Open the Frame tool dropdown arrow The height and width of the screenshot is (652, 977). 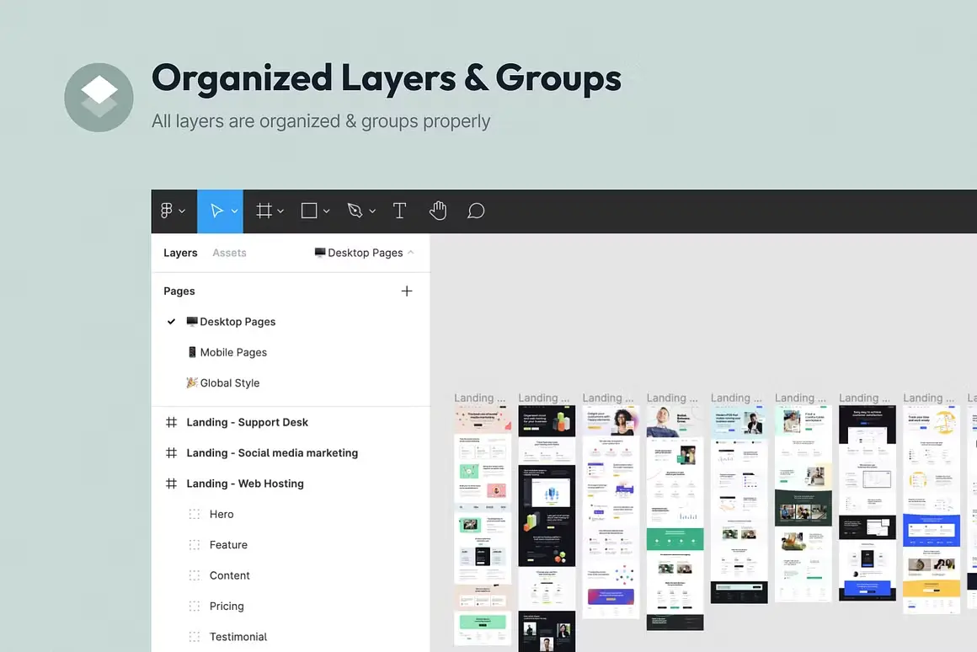(280, 211)
